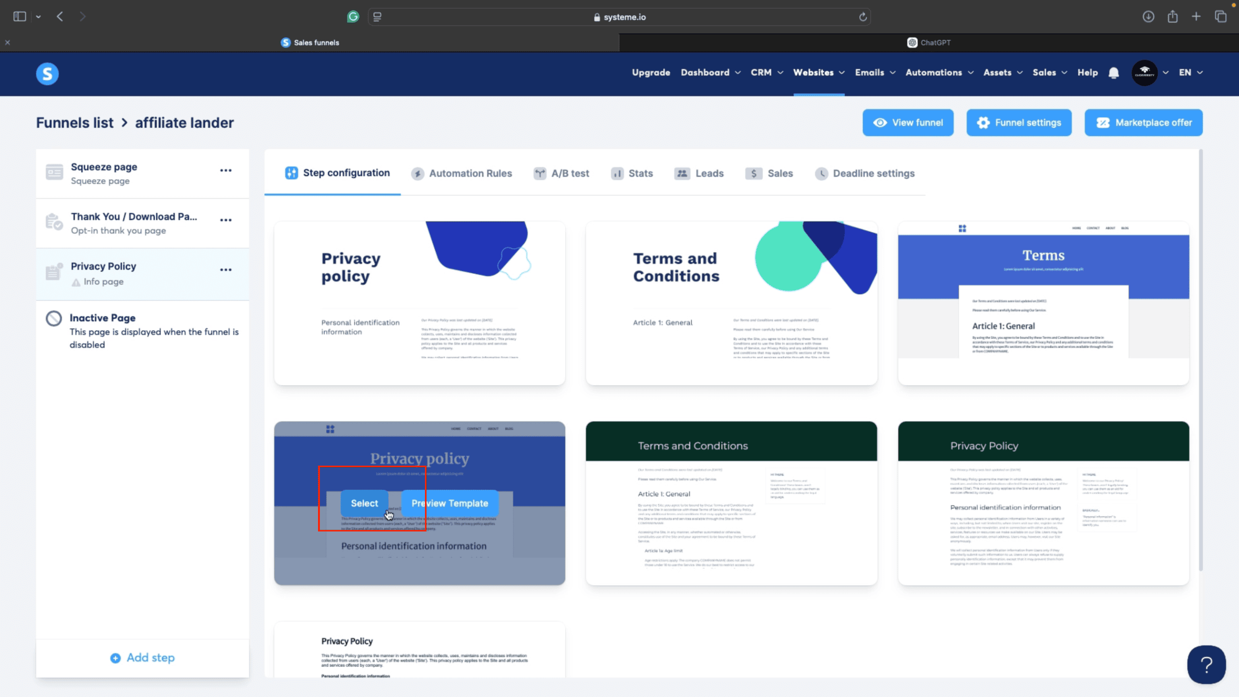Viewport: 1239px width, 697px height.
Task: Switch to Step configuration tab
Action: [337, 173]
